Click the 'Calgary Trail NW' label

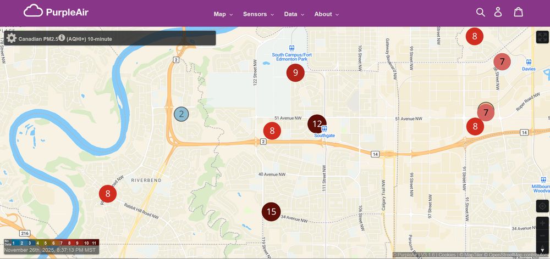[x=383, y=195]
